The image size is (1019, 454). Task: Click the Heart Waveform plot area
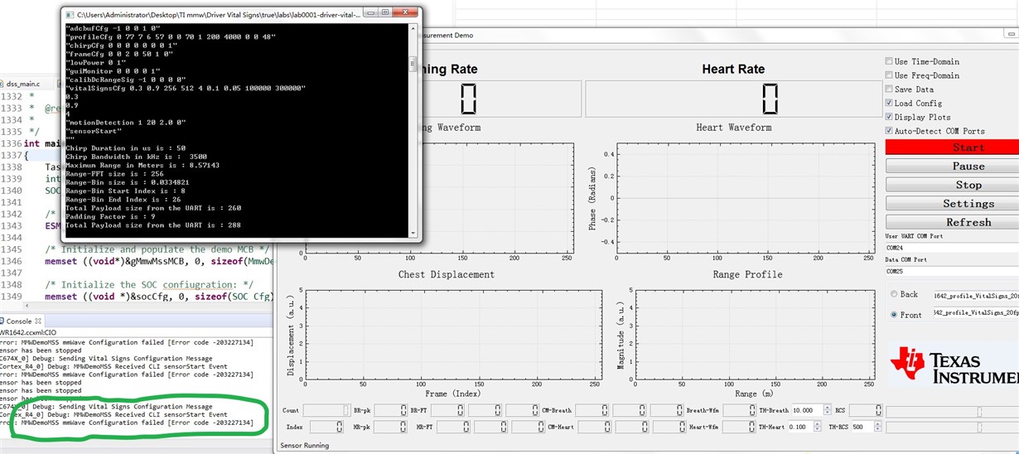(745, 198)
